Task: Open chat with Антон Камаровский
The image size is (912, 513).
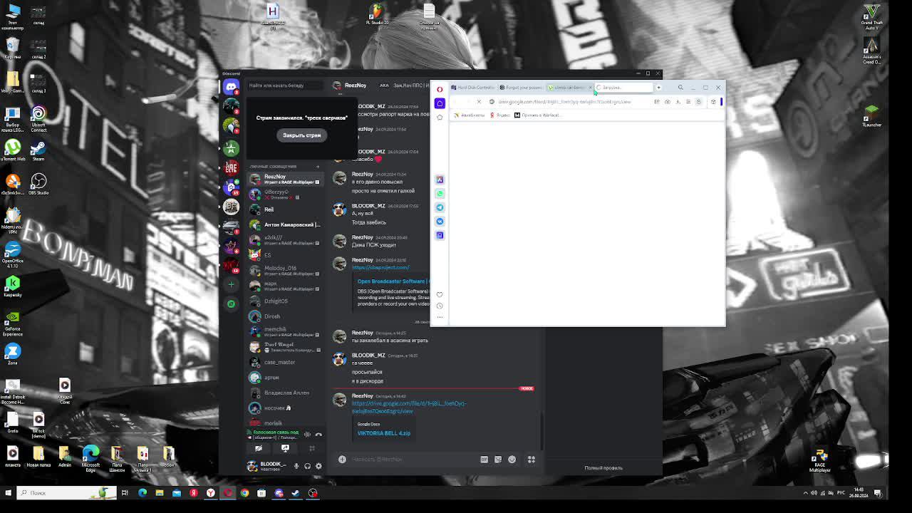Action: (x=285, y=224)
